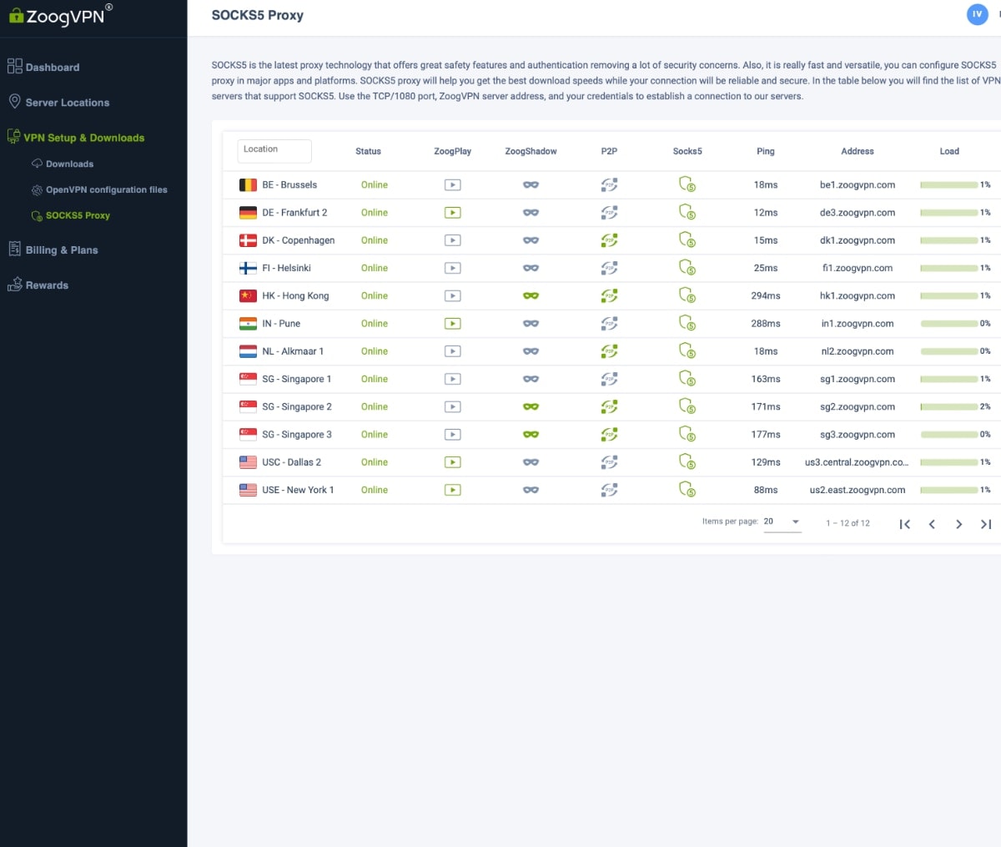This screenshot has width=1001, height=847.
Task: Click the ZoogShadow mask icon for SG - Singapore 3
Action: (x=531, y=435)
